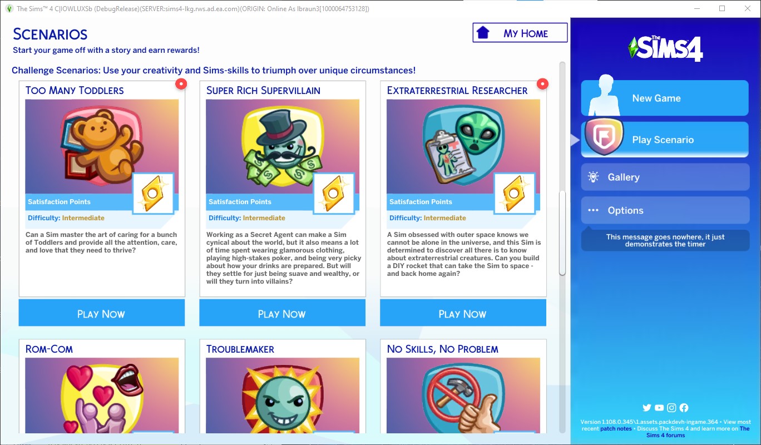This screenshot has width=761, height=445.
Task: Click the house icon beside My Home
Action: click(x=483, y=33)
